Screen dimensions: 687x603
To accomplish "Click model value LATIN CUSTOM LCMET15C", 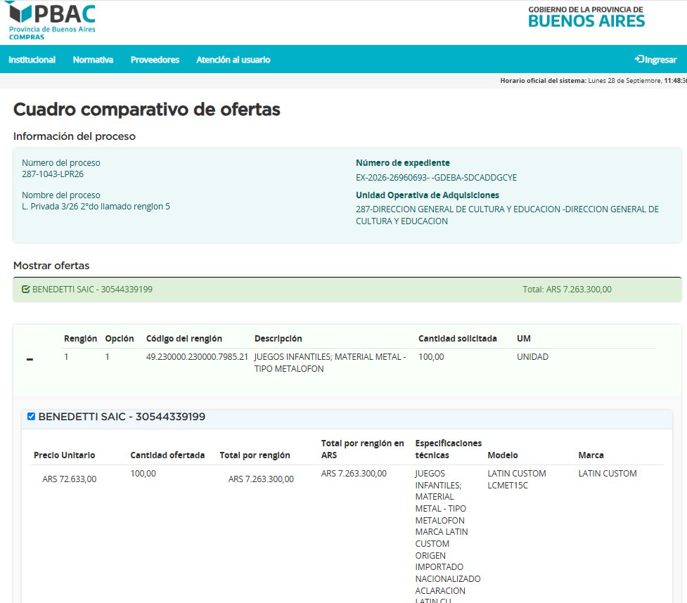I will pyautogui.click(x=517, y=479).
